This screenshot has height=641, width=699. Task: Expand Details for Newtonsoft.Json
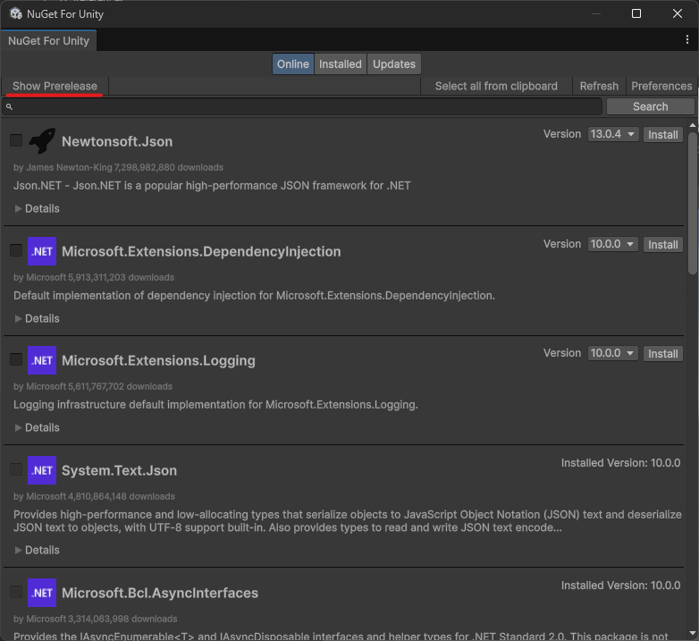click(x=37, y=208)
